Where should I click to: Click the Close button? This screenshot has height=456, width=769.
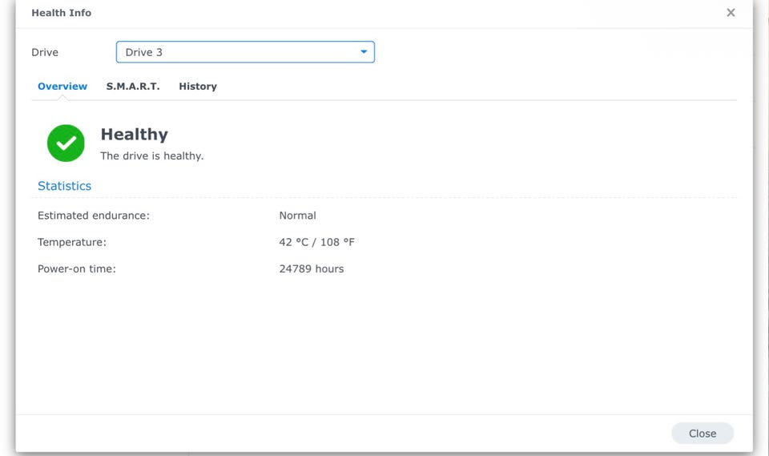[x=703, y=434]
